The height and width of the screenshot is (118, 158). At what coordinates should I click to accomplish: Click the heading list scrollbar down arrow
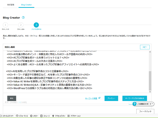(x=150, y=92)
